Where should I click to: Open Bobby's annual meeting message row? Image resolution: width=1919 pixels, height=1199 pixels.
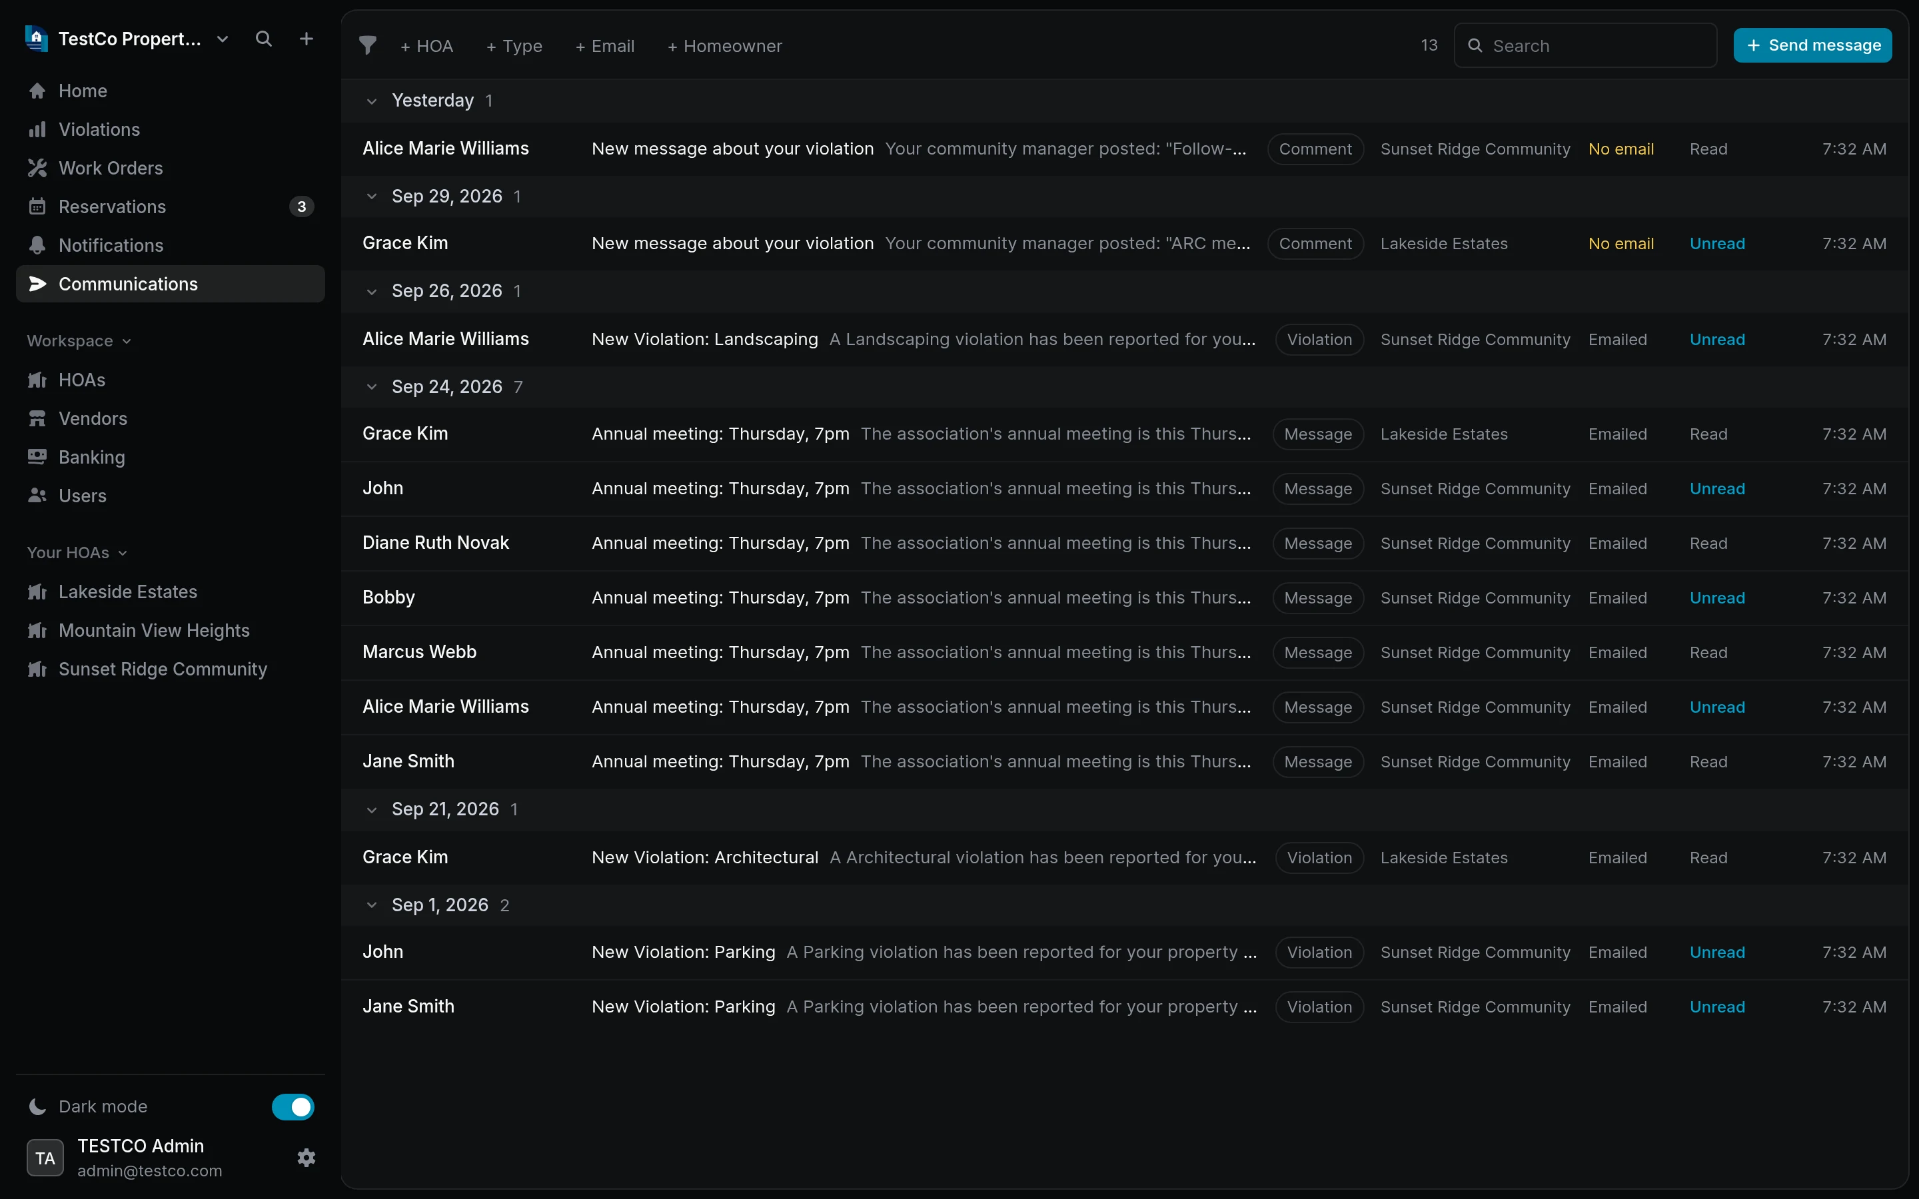coord(1125,598)
